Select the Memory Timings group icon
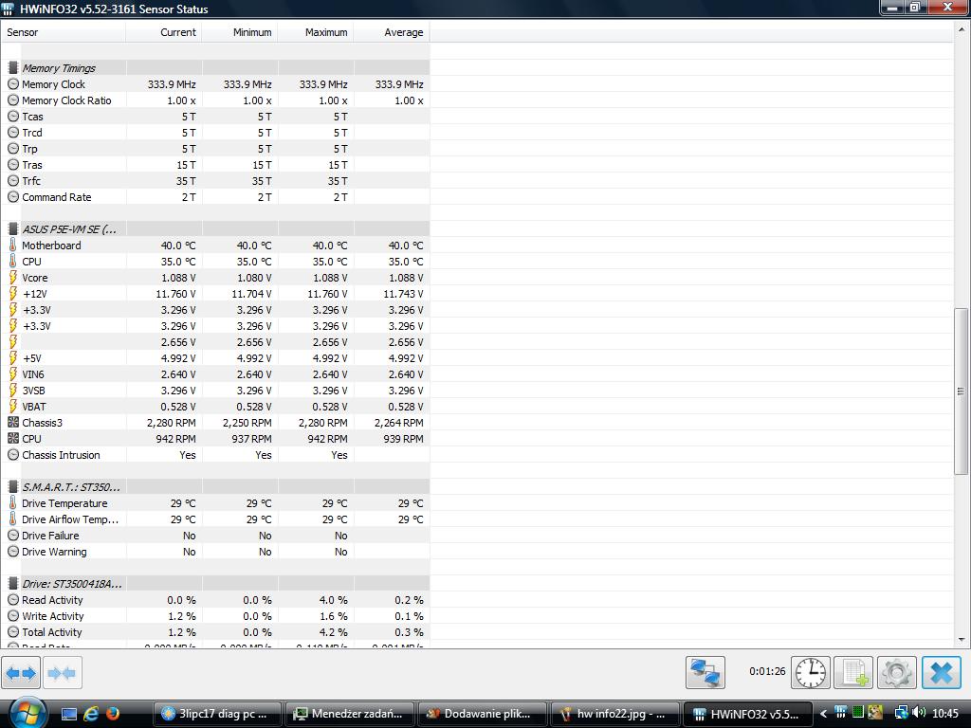Screen dimensions: 971x728 click(13, 68)
